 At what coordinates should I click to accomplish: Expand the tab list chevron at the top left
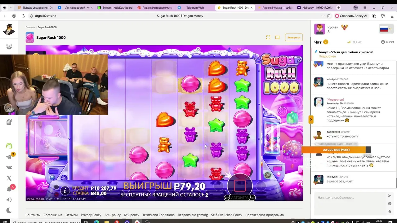[11, 7]
